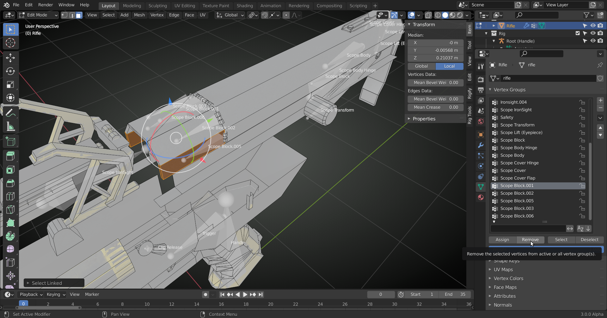The height and width of the screenshot is (318, 607).
Task: Pick the 3D Cursor tool
Action: (x=10, y=43)
